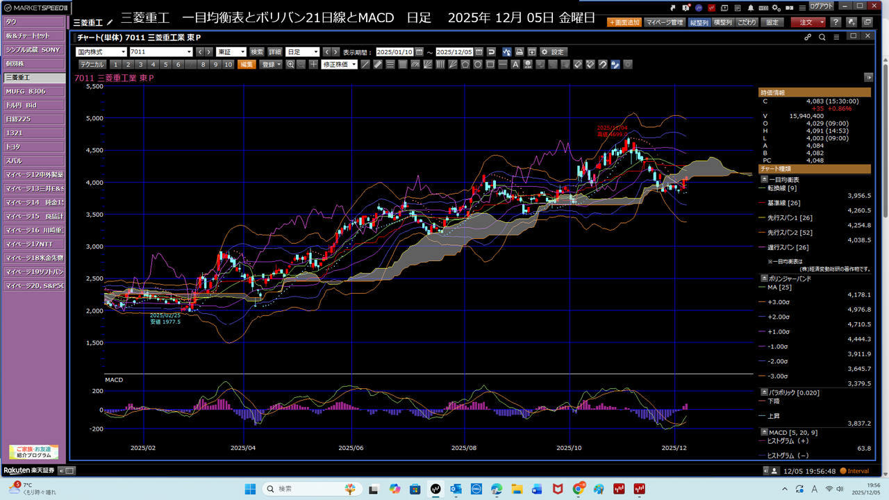Click the 検索 search button
The width and height of the screenshot is (889, 500).
pyautogui.click(x=257, y=52)
